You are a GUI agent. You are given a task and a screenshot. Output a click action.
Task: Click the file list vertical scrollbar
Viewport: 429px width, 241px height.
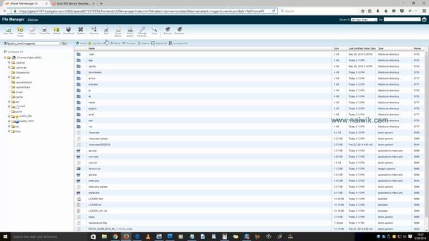click(x=426, y=141)
